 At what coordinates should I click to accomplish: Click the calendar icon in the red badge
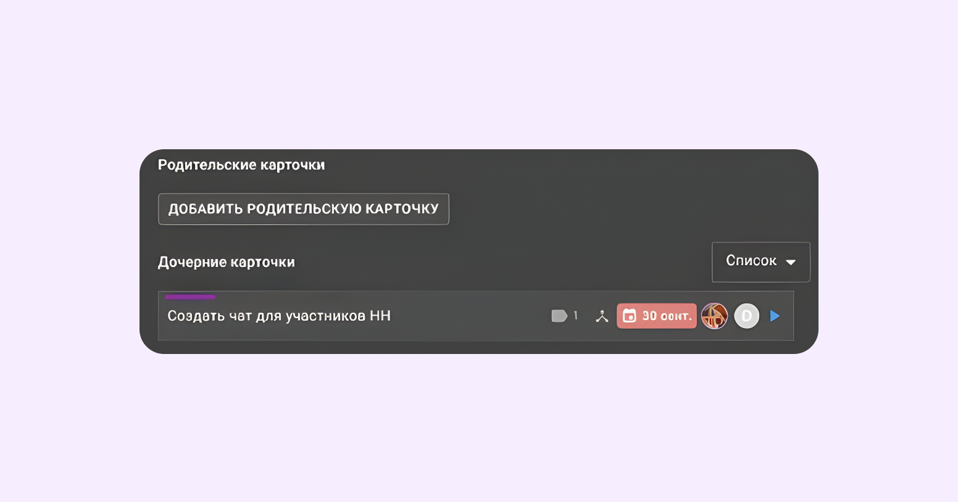[629, 316]
